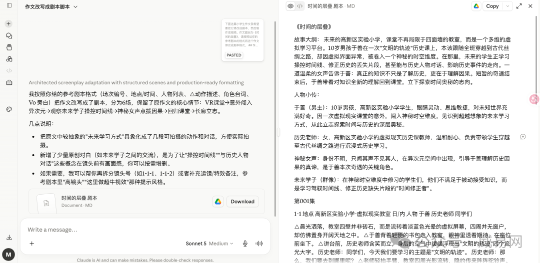Expand artifact panel to fullscreen
The height and width of the screenshot is (263, 540).
coord(519,6)
